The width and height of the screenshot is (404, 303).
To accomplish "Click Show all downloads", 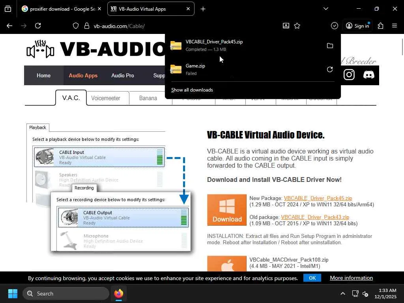I will click(192, 90).
